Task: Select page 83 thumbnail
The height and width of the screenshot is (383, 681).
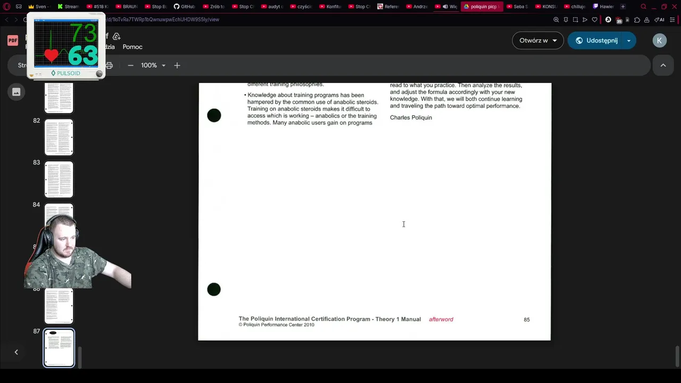Action: tap(59, 179)
